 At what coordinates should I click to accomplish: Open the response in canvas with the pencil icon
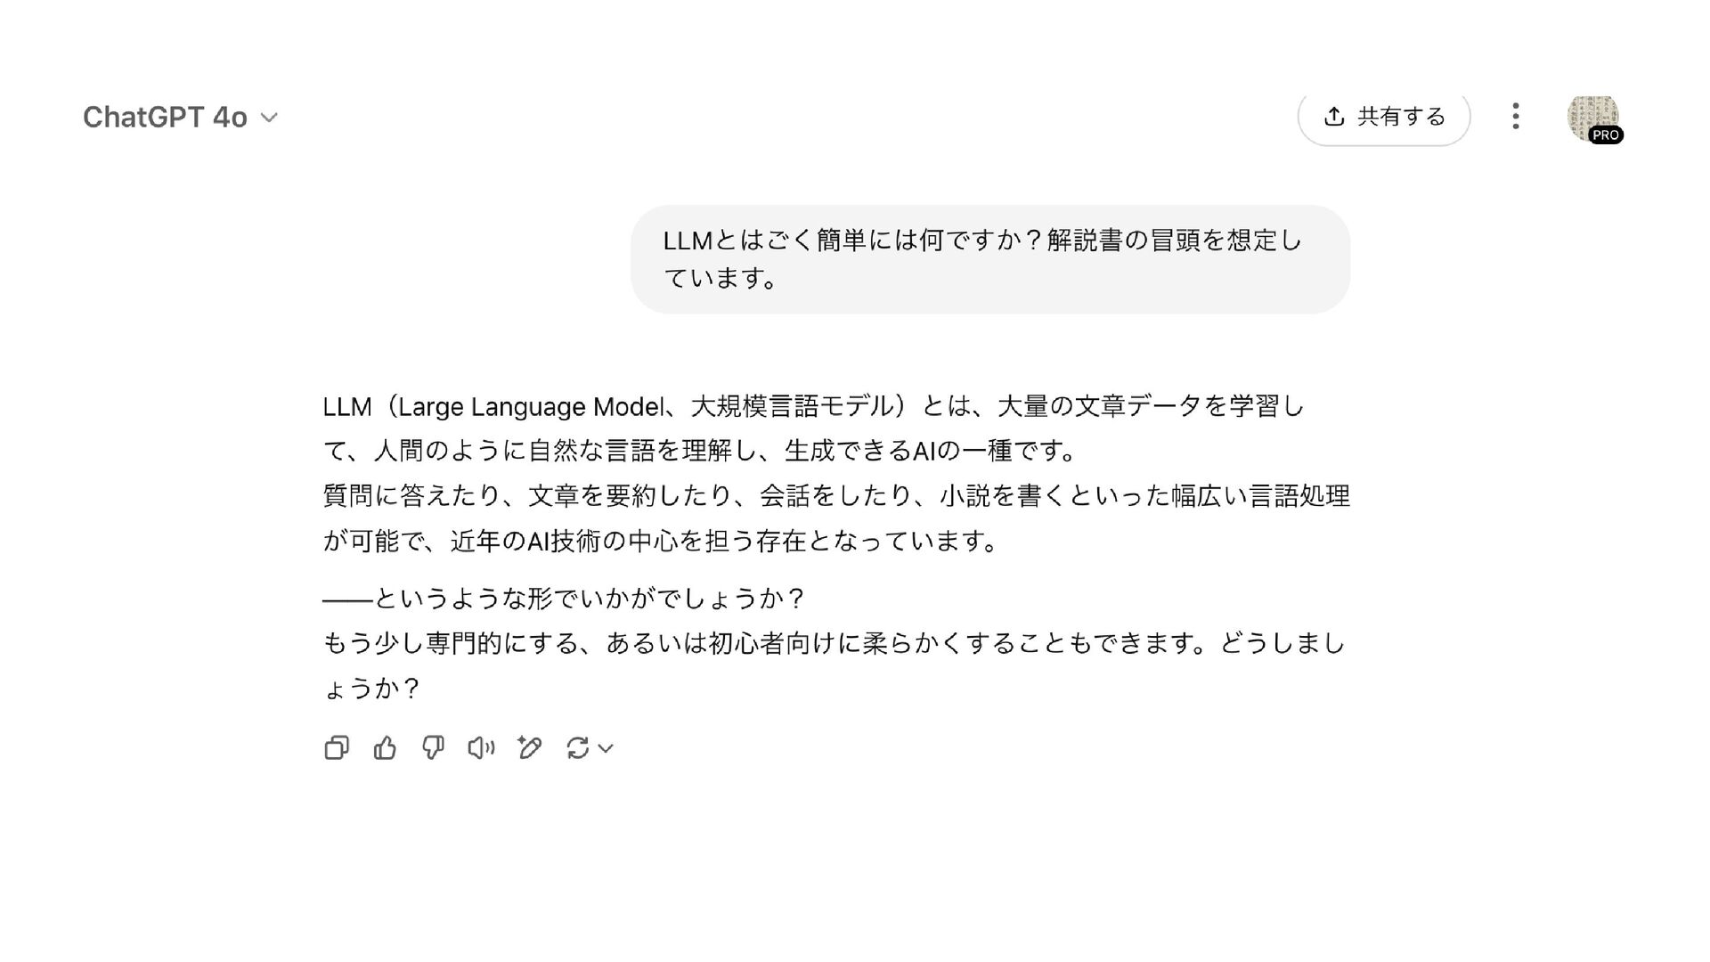pos(529,748)
